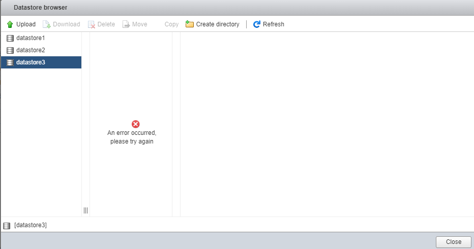
Task: Click the blue Refresh arrow icon
Action: pyautogui.click(x=257, y=24)
